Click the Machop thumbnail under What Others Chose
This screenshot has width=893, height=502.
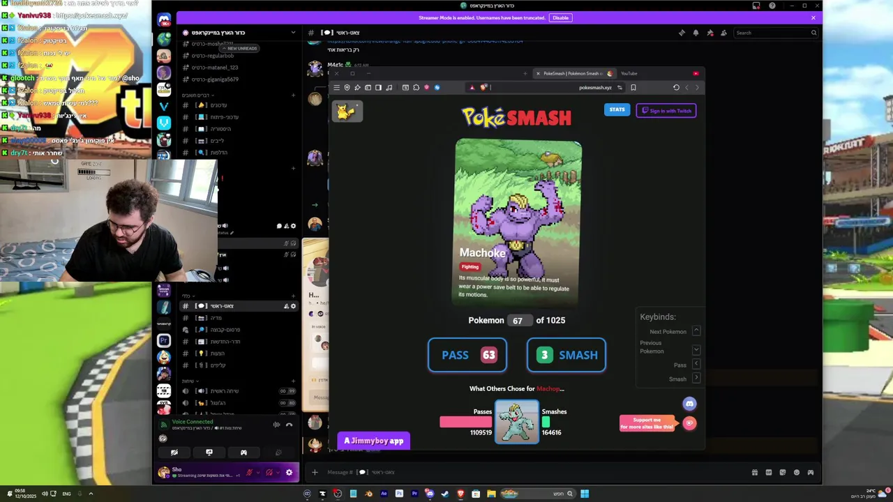(x=517, y=422)
